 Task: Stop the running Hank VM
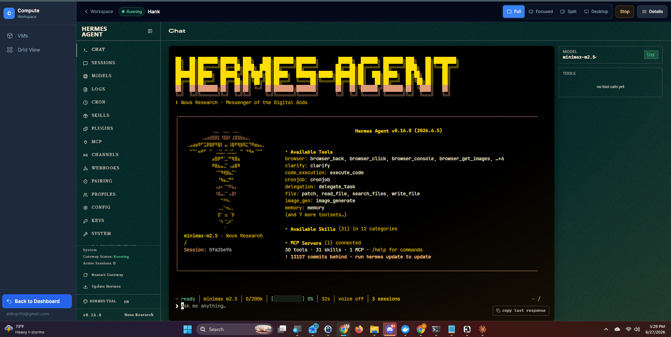625,12
